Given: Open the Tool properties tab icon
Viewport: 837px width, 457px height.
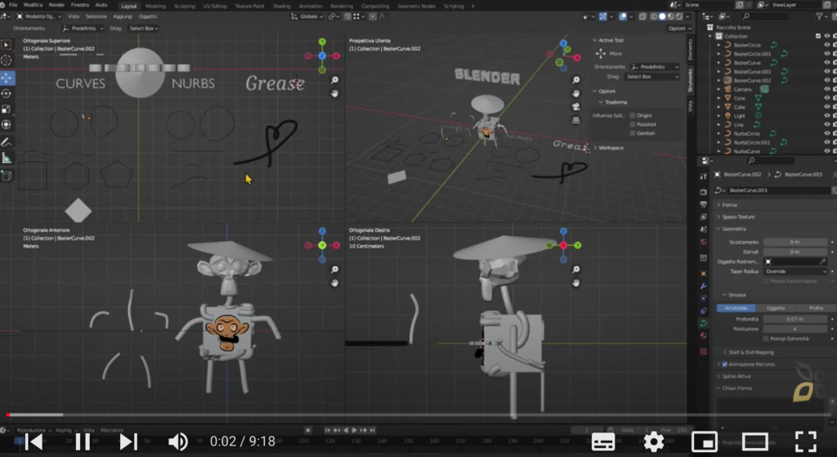Looking at the screenshot, I should coord(703,177).
